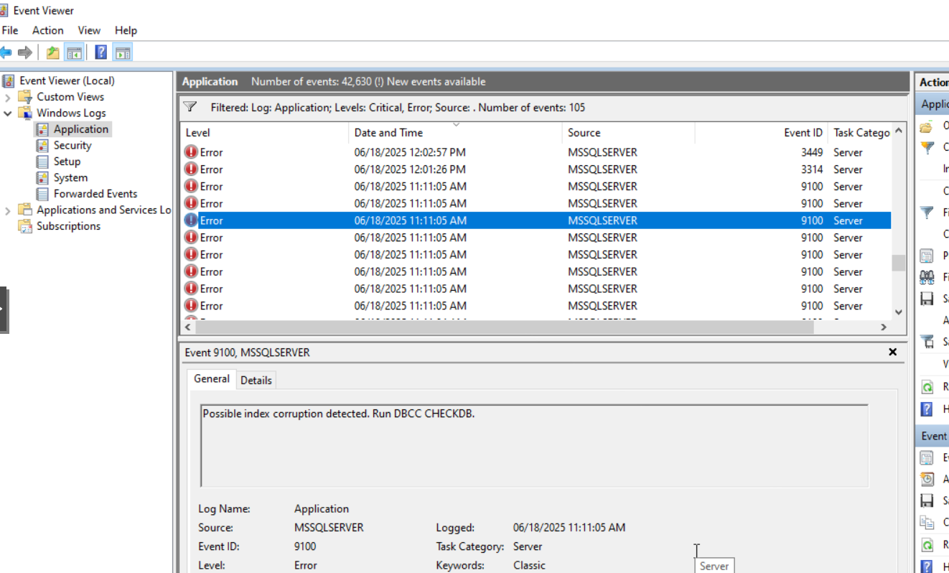Click the horizontal scrollbar left arrow

coord(187,327)
